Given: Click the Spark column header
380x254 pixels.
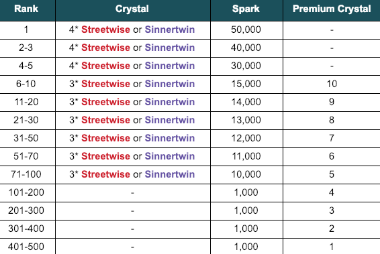Looking at the screenshot, I should coord(246,9).
